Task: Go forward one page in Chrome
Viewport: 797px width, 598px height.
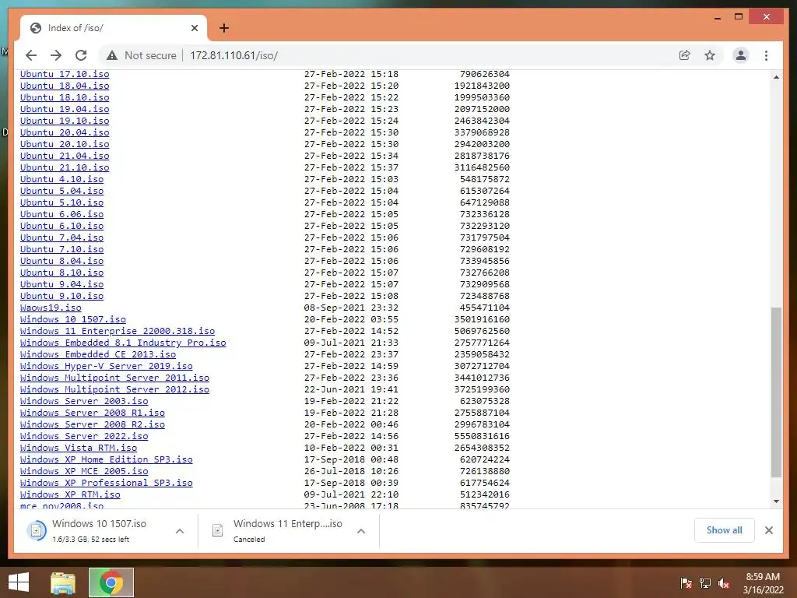Action: coord(56,55)
